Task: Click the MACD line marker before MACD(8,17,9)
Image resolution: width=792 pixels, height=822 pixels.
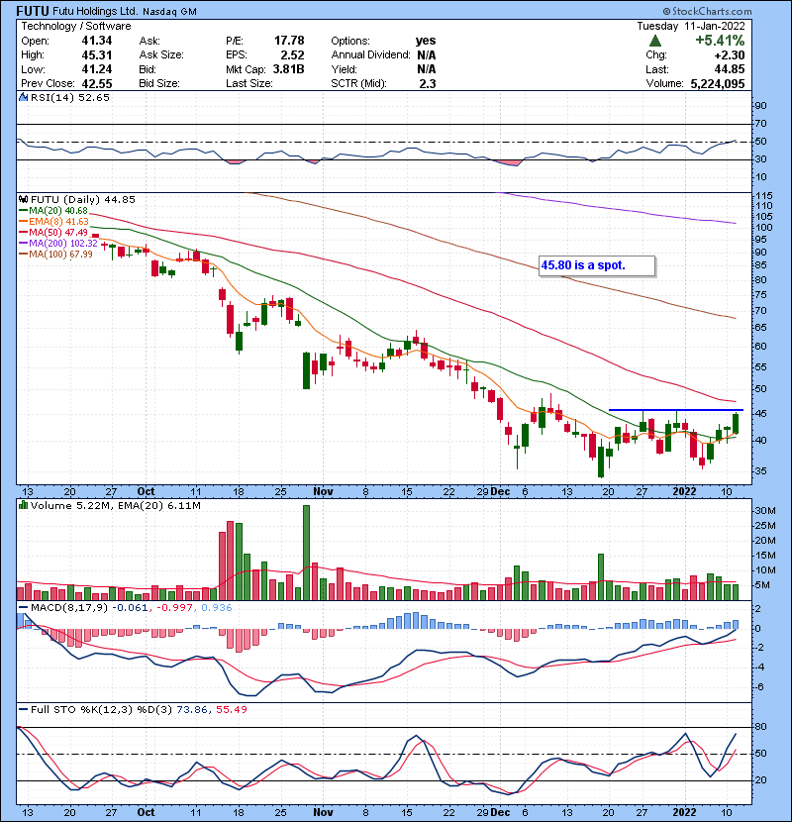Action: pos(23,608)
